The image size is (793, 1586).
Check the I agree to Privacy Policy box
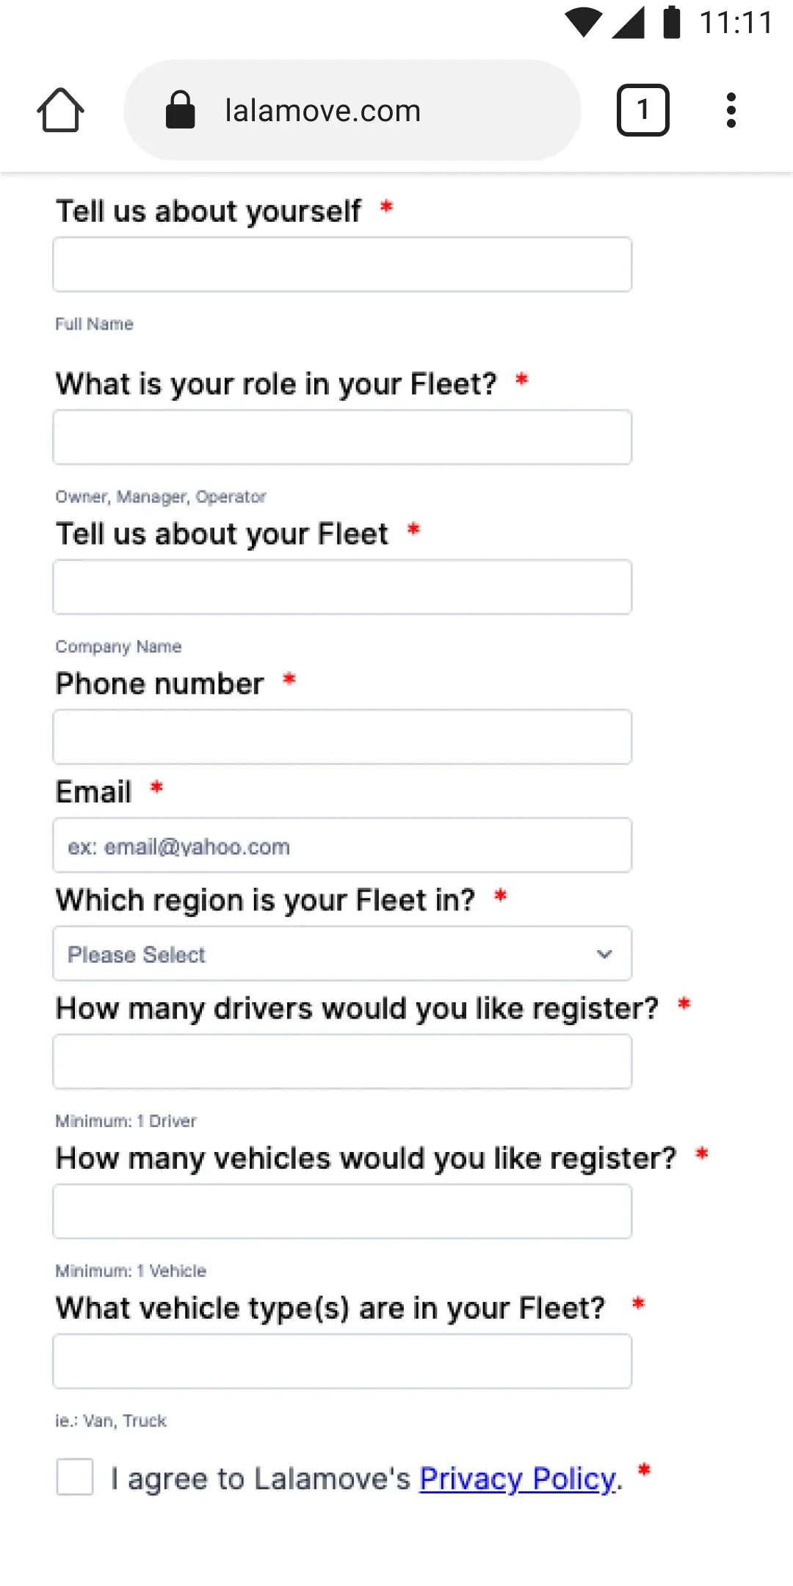tap(74, 1478)
